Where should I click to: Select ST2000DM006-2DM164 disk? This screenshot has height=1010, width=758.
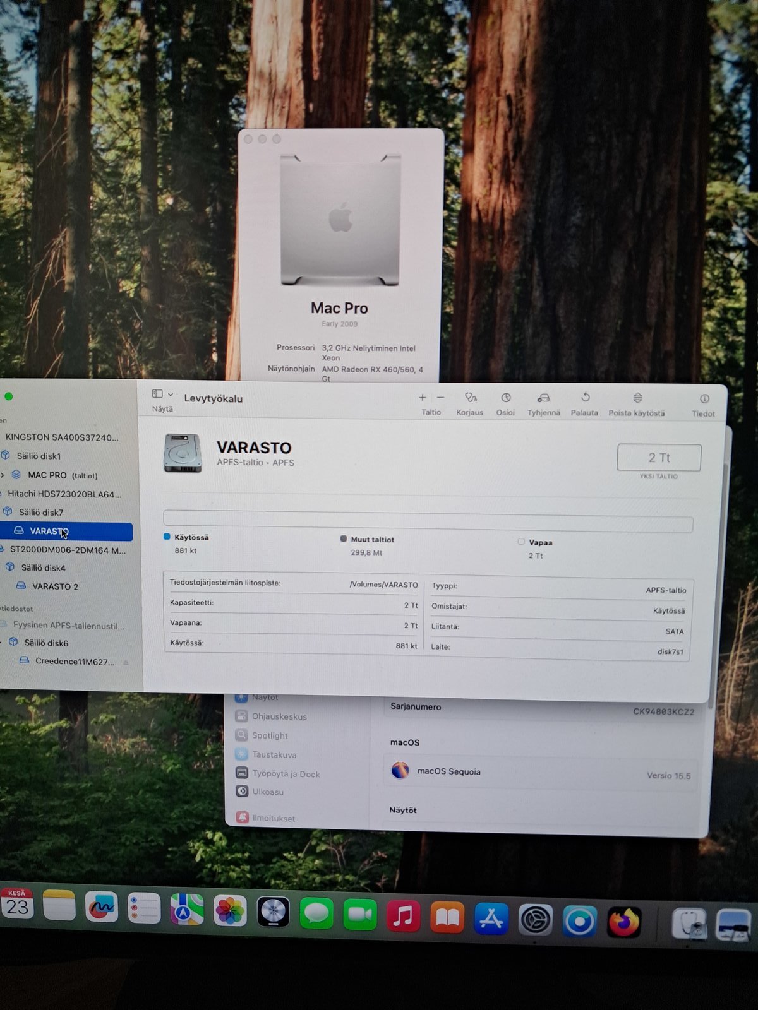coord(68,550)
